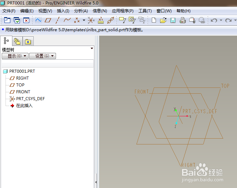
Task: Collapse the navigator panel with sash arrow
Action: pos(96,182)
